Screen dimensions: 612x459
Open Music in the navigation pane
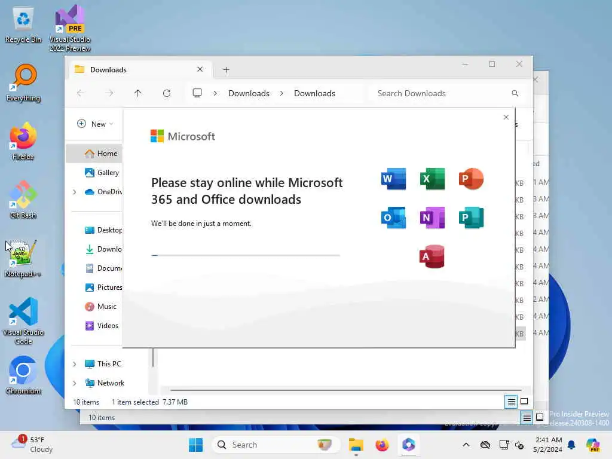tap(100, 307)
